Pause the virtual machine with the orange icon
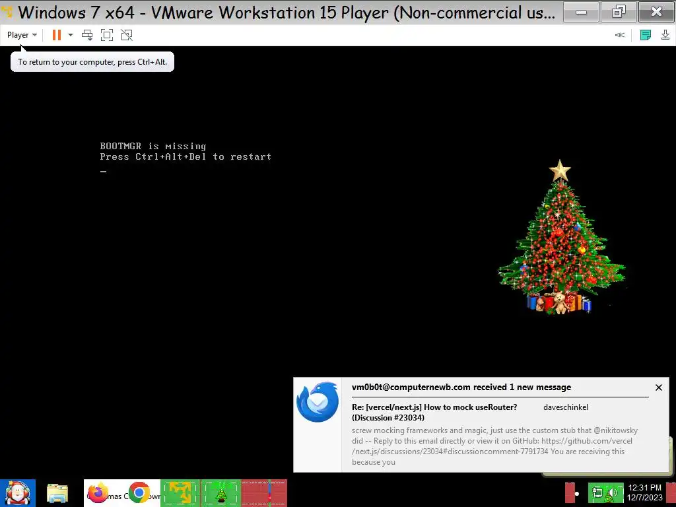Viewport: 676px width, 507px height. pos(57,35)
